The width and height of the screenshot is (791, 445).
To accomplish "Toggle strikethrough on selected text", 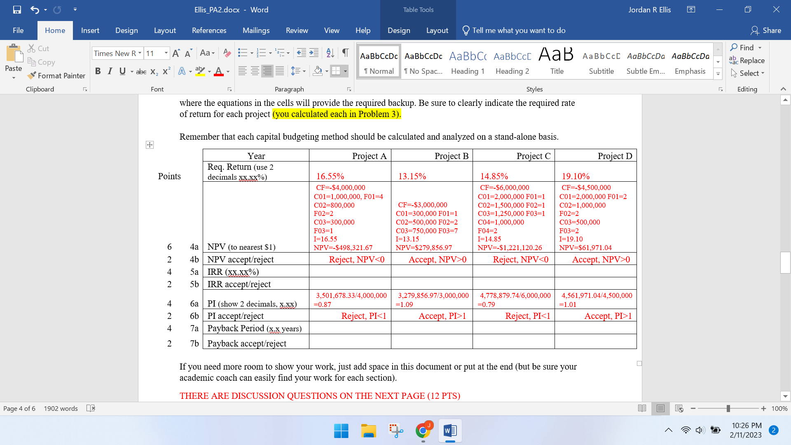I will [141, 71].
